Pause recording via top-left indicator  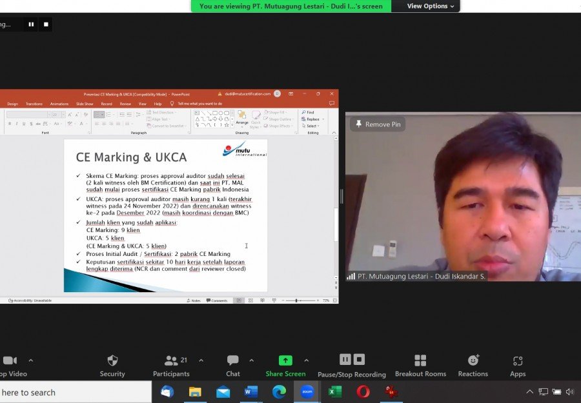click(31, 25)
